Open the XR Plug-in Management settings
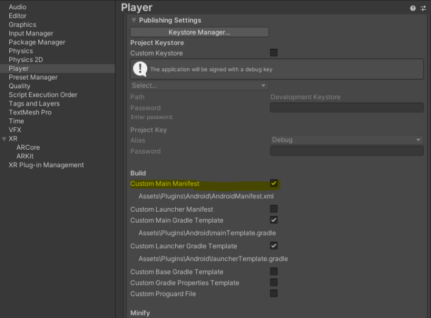This screenshot has width=431, height=318. [x=46, y=165]
